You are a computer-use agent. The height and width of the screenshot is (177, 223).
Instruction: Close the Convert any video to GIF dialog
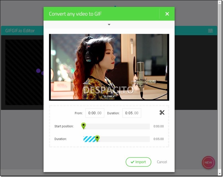click(167, 14)
